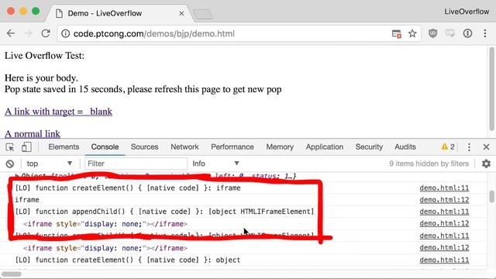The image size is (496, 279).
Task: Open Chrome's three-dot menu
Action: point(485,33)
